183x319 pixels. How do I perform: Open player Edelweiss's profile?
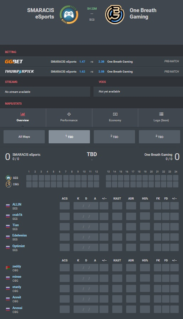[x=20, y=235]
